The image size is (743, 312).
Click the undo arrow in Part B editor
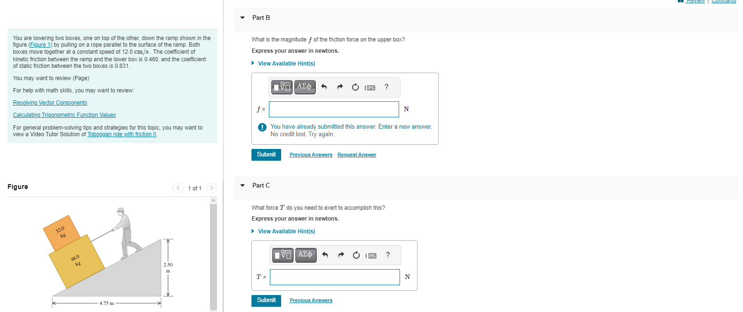[x=324, y=87]
